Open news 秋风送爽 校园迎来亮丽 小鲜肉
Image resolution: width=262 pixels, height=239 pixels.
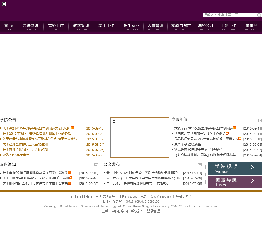pos(198,150)
